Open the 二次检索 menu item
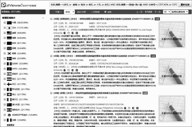Image resolution: width=192 pixels, height=127 pixels. point(95,12)
